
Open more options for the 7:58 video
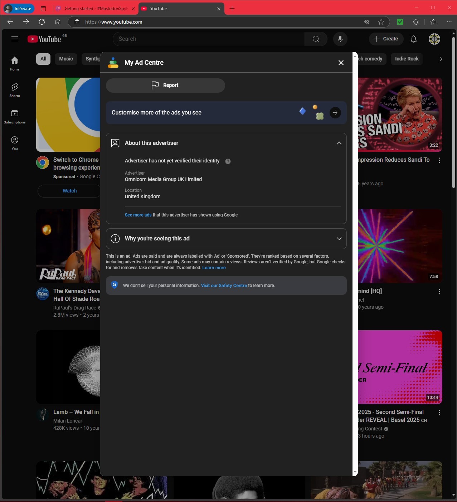pos(439,292)
